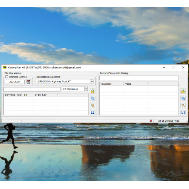Click Site Key column header

(x=45, y=95)
